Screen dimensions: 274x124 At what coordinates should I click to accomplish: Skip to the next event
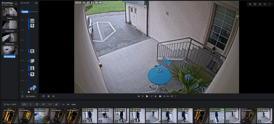(x=155, y=96)
